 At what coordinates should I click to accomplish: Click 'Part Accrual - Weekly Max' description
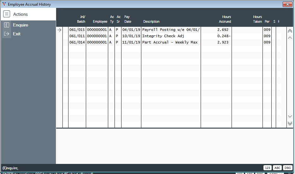(170, 42)
